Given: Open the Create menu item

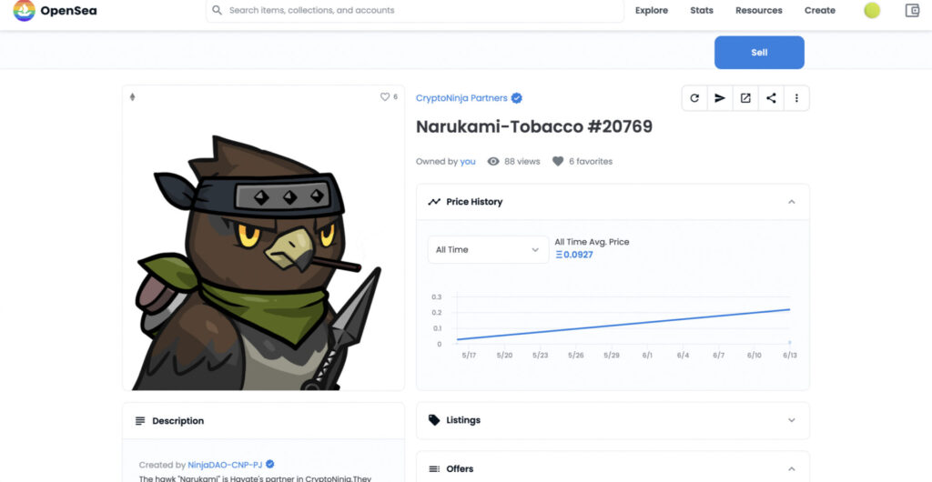Looking at the screenshot, I should click(820, 10).
